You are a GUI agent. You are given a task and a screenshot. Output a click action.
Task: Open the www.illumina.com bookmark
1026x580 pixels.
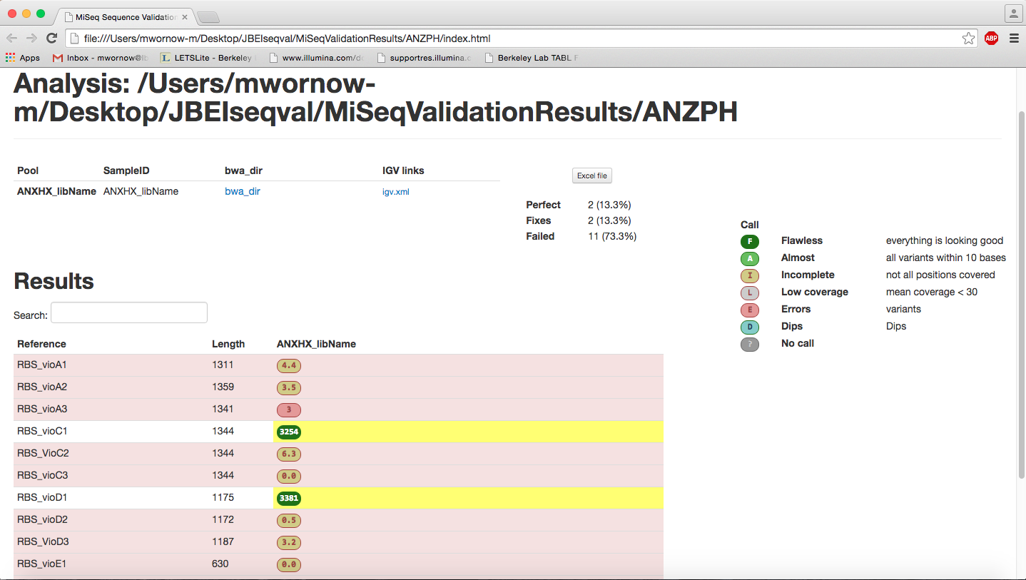[316, 58]
